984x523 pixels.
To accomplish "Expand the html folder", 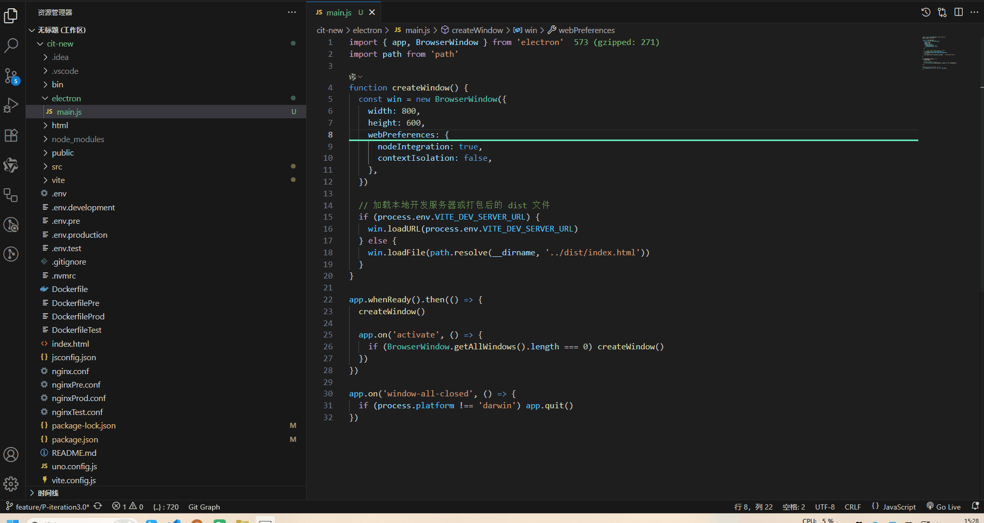I will (166, 125).
